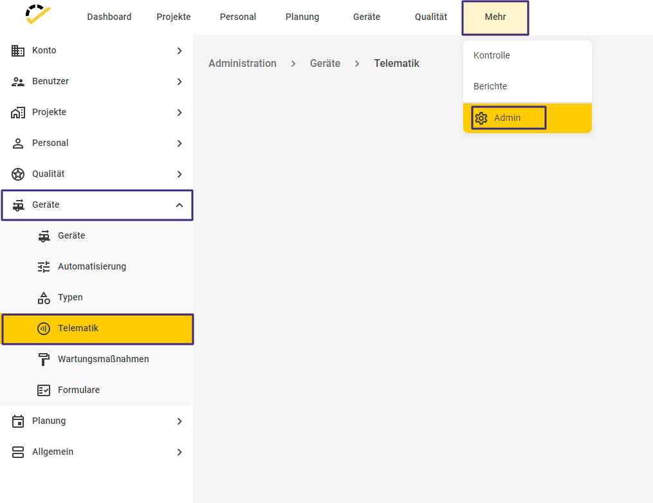Select Admin entry in the Mehr menu
This screenshot has height=503, width=653.
[528, 118]
